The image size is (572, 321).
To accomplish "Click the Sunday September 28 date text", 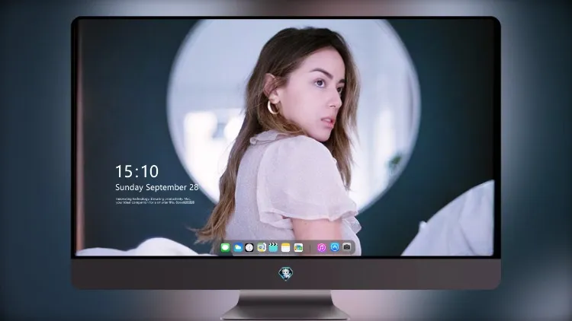I will (x=157, y=187).
